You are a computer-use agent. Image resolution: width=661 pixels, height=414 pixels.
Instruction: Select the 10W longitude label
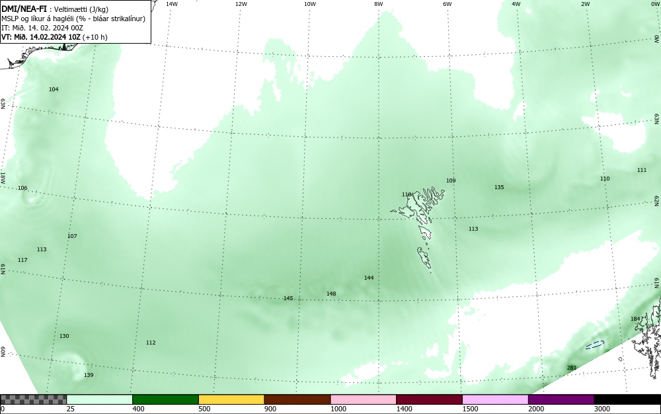point(310,4)
